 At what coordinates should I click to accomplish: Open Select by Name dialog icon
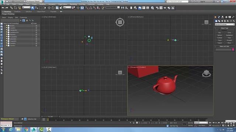[37, 8]
